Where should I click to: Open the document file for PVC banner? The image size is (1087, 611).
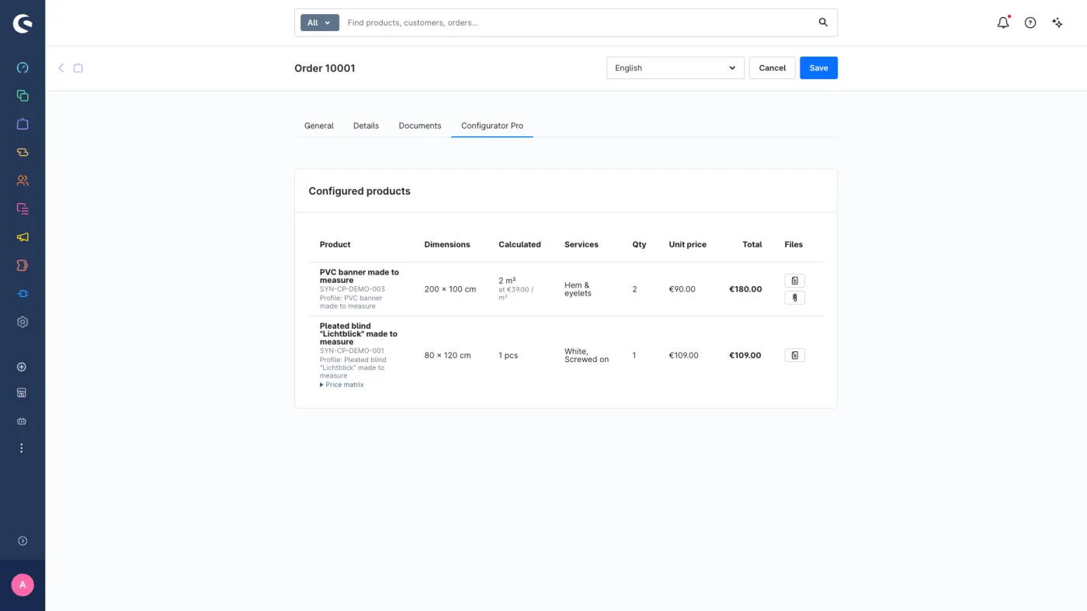click(x=794, y=281)
